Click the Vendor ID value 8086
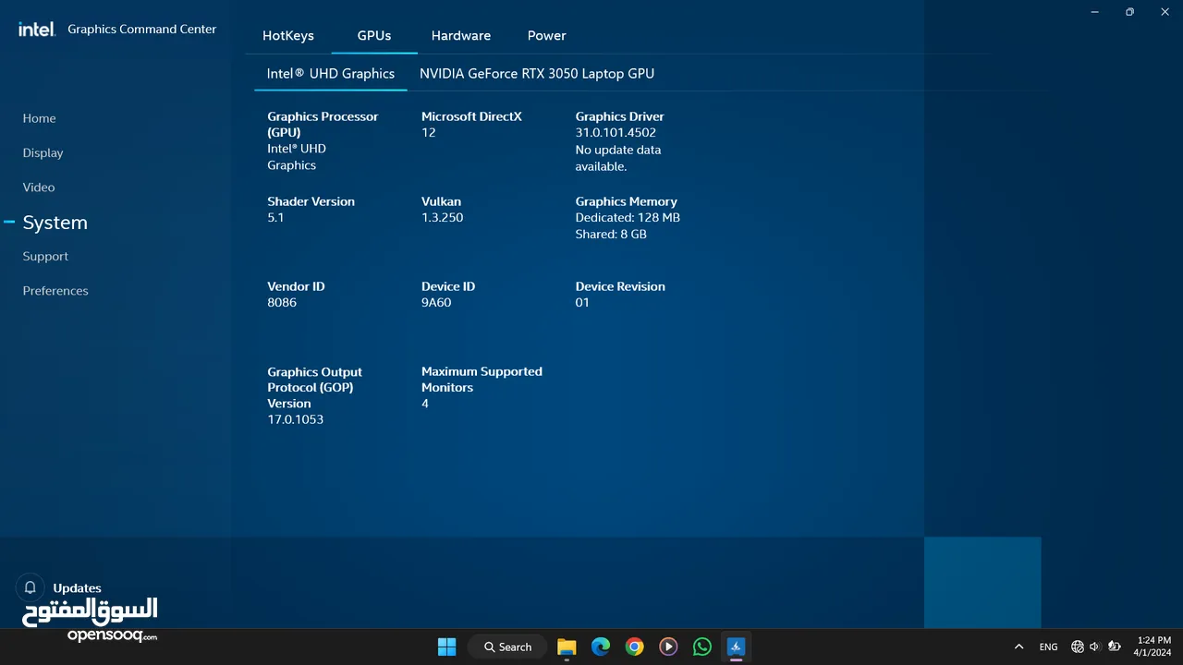The height and width of the screenshot is (665, 1183). click(282, 302)
